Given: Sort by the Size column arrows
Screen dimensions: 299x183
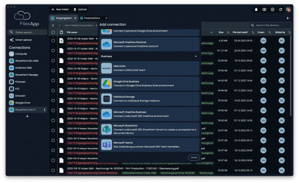Looking at the screenshot, I should tap(228, 33).
